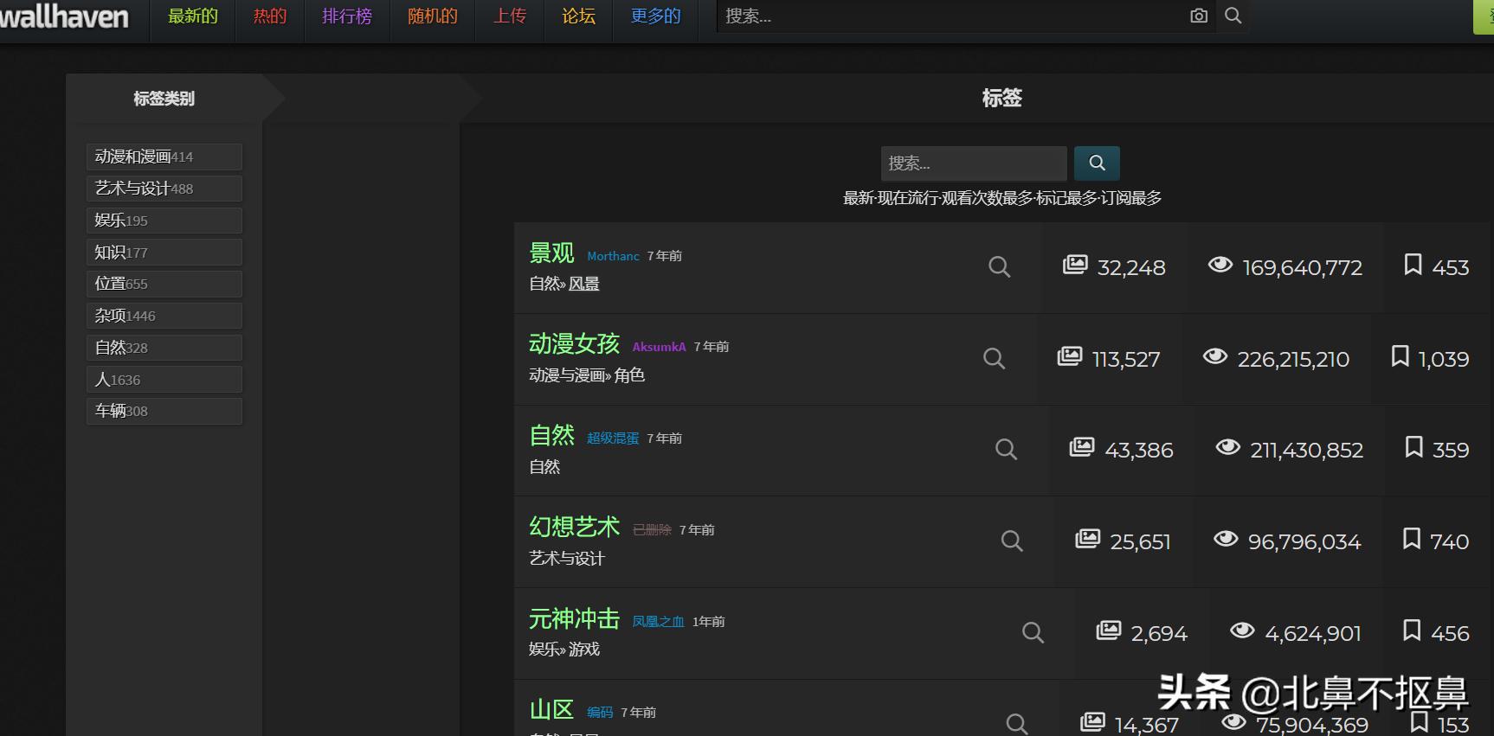The width and height of the screenshot is (1494, 736).
Task: Select 随机的 in the navigation bar
Action: 433,16
